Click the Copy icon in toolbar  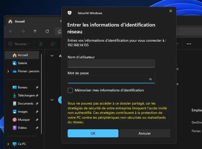[x=53, y=44]
